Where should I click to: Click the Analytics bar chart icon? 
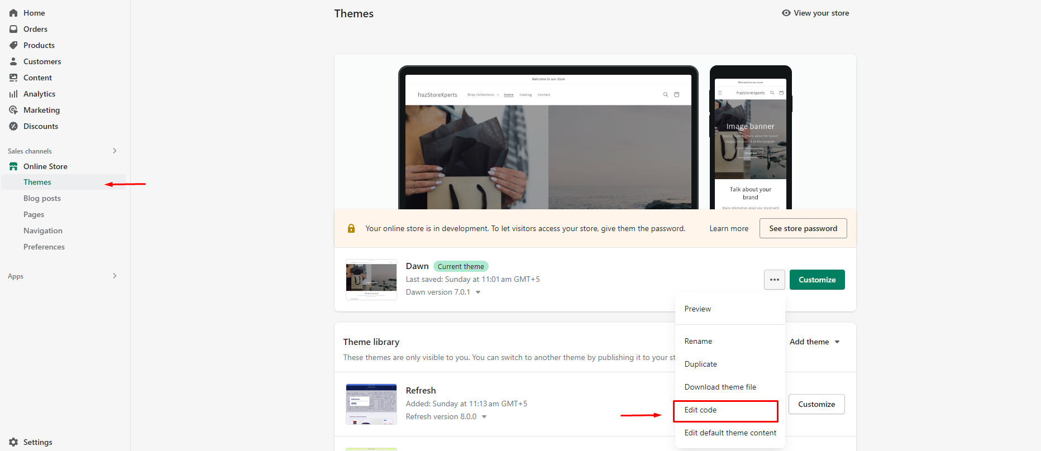pyautogui.click(x=13, y=94)
